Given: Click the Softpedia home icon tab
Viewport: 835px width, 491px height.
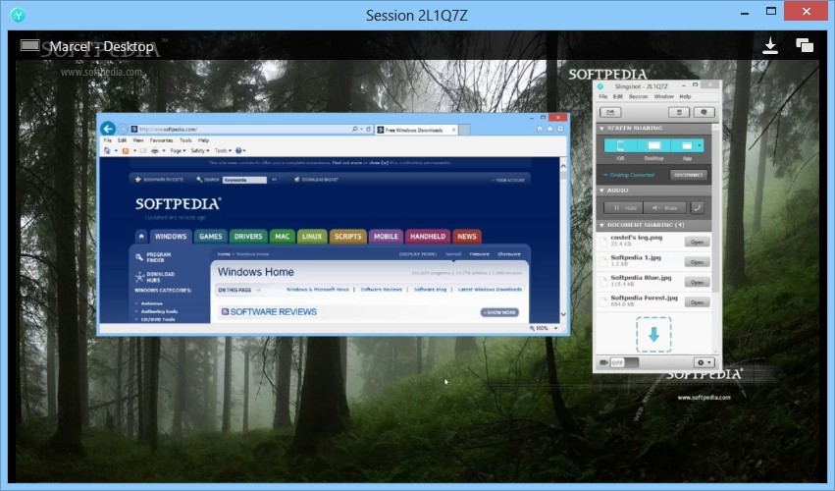Looking at the screenshot, I should (x=141, y=236).
